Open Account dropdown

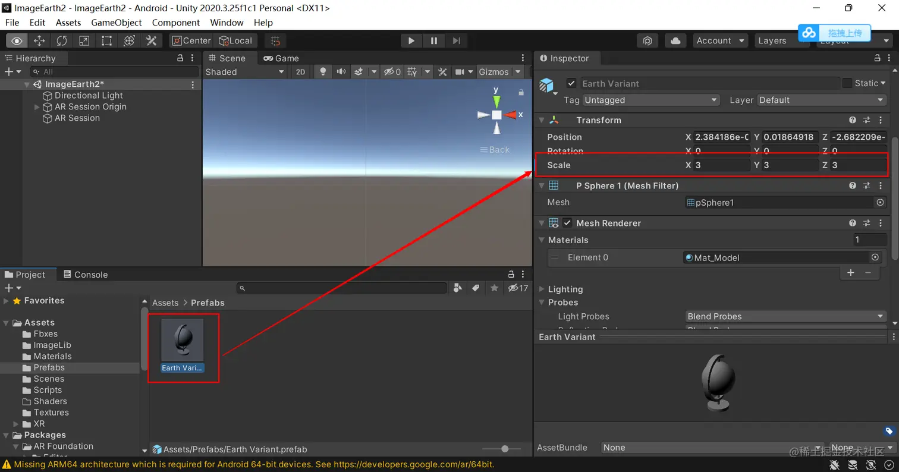click(721, 40)
